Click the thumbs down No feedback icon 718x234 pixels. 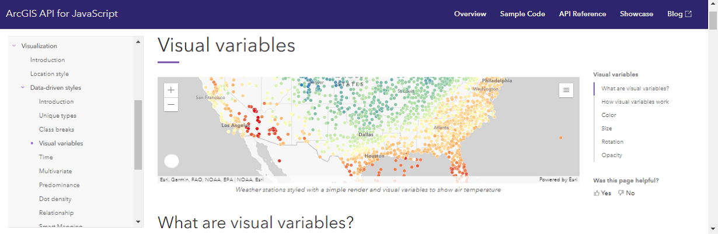[621, 193]
